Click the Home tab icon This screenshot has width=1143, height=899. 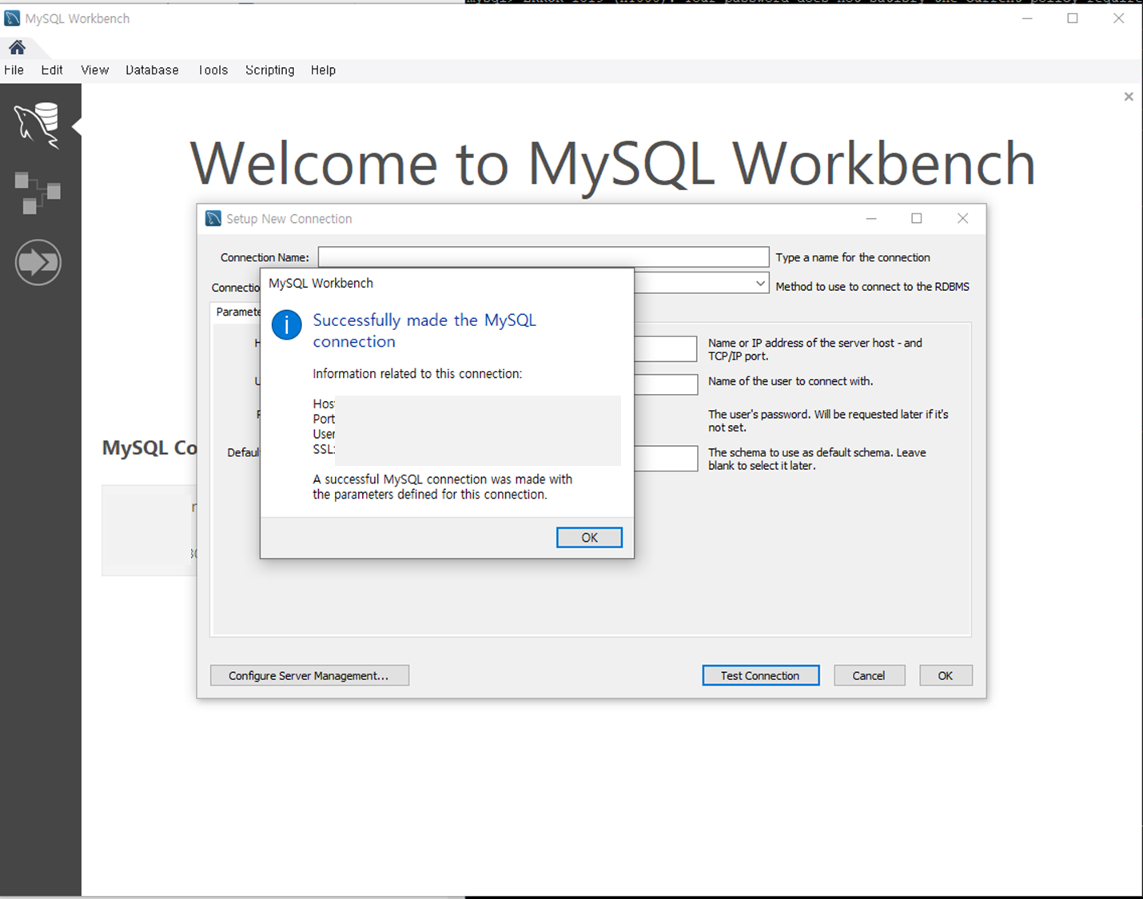(17, 46)
